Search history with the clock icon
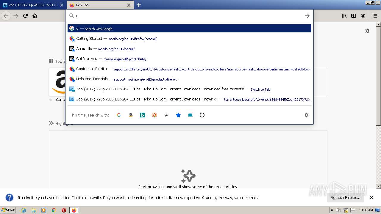The width and height of the screenshot is (381, 214). pyautogui.click(x=202, y=115)
